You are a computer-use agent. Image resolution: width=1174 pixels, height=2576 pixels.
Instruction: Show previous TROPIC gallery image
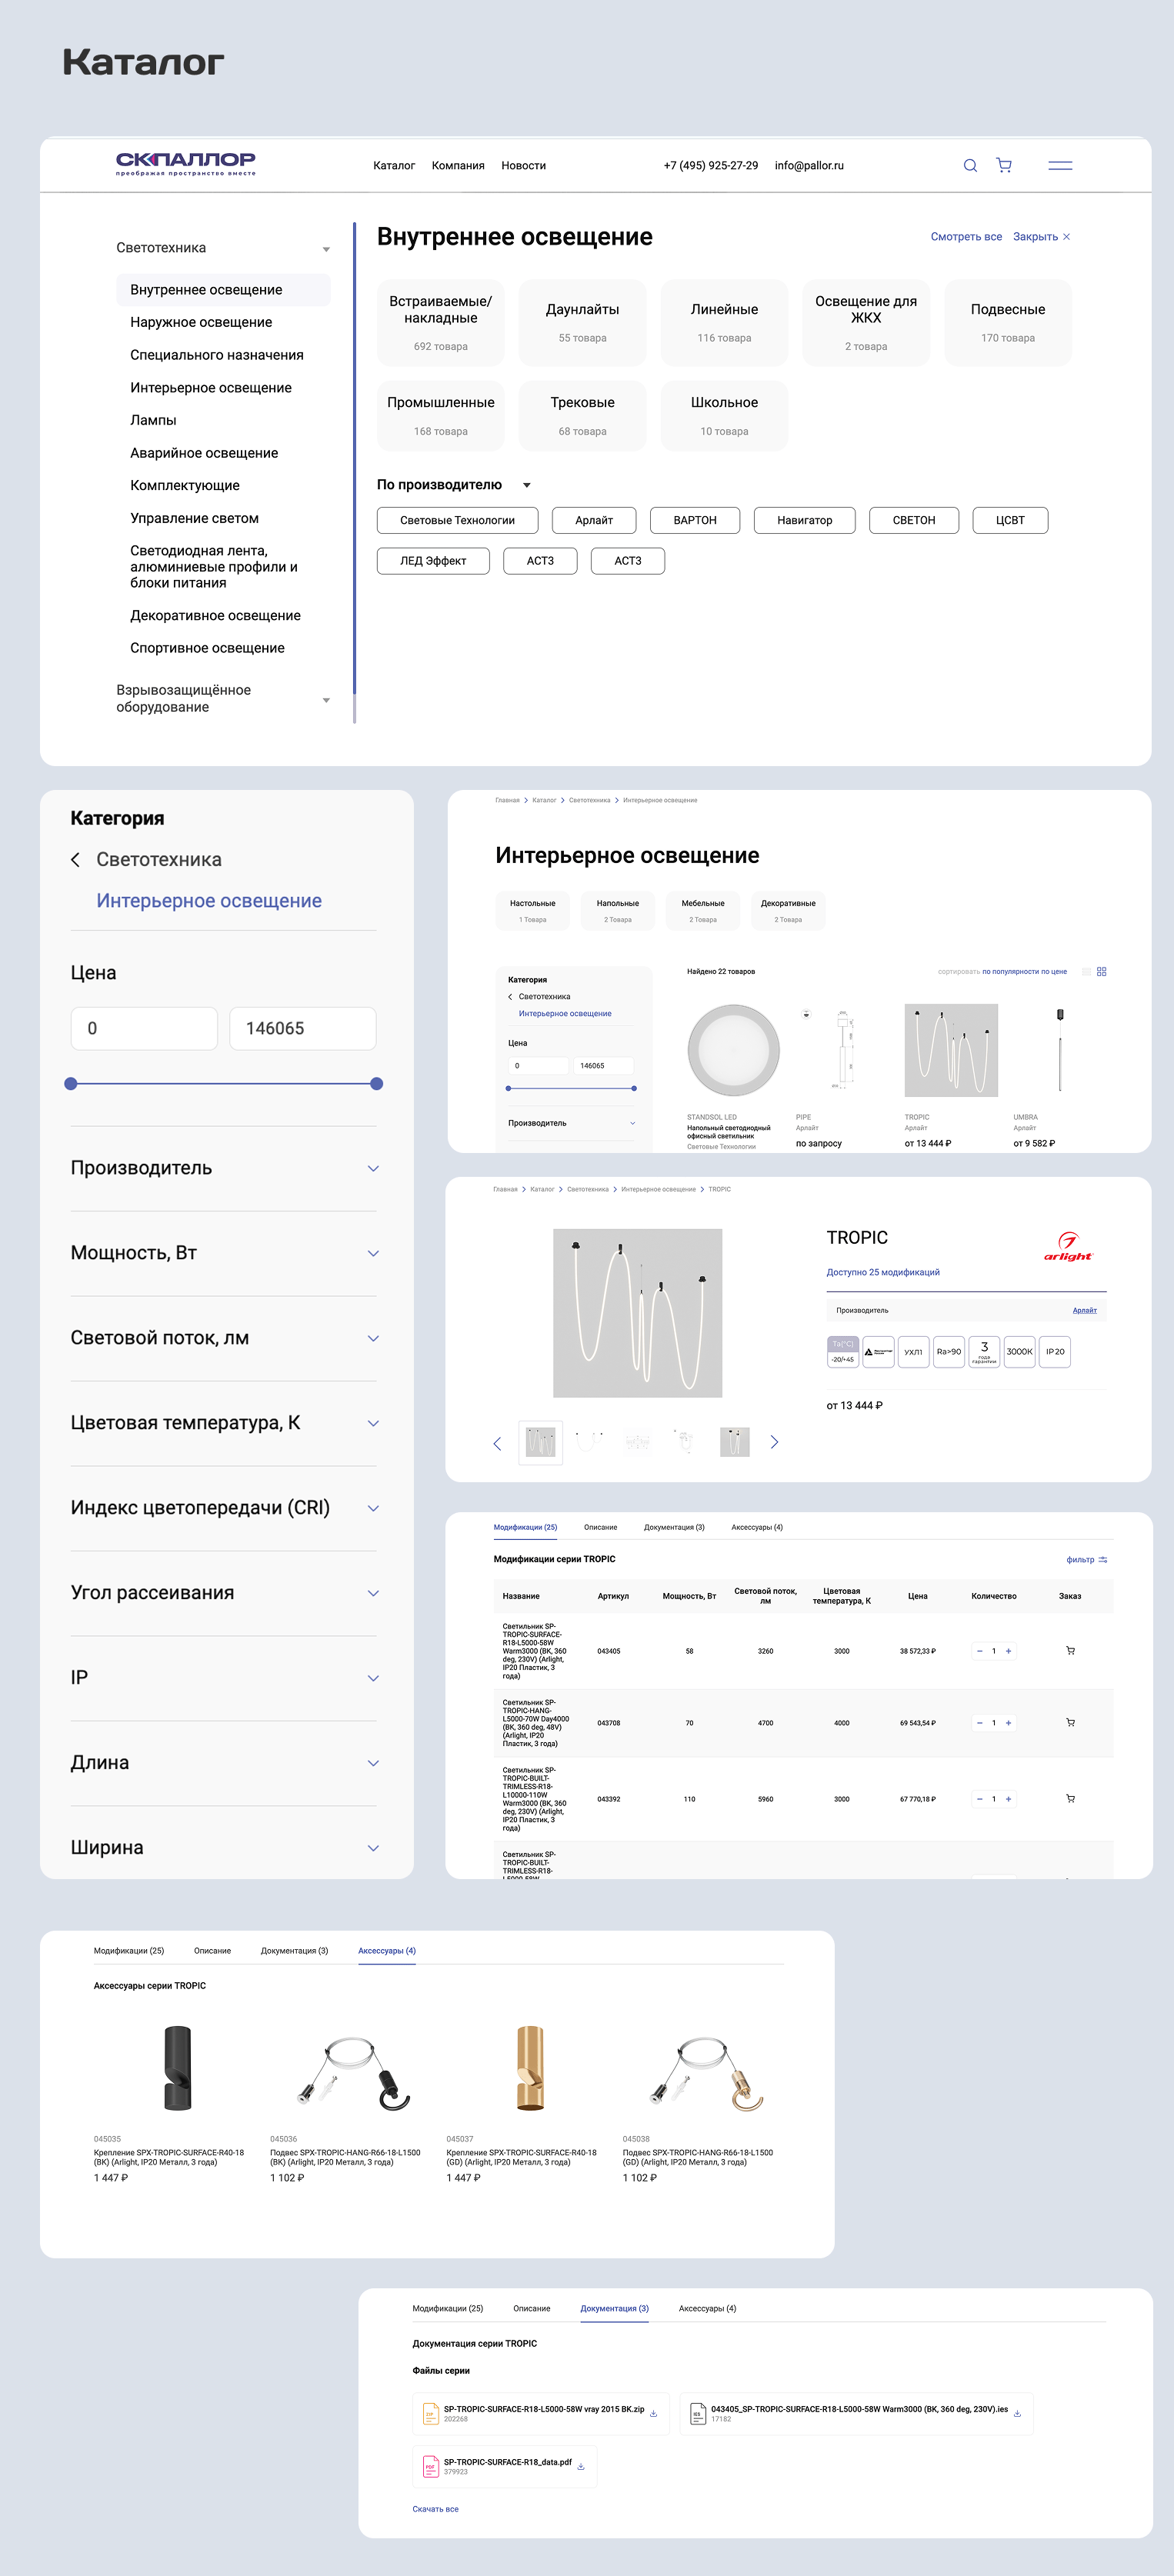pos(497,1443)
